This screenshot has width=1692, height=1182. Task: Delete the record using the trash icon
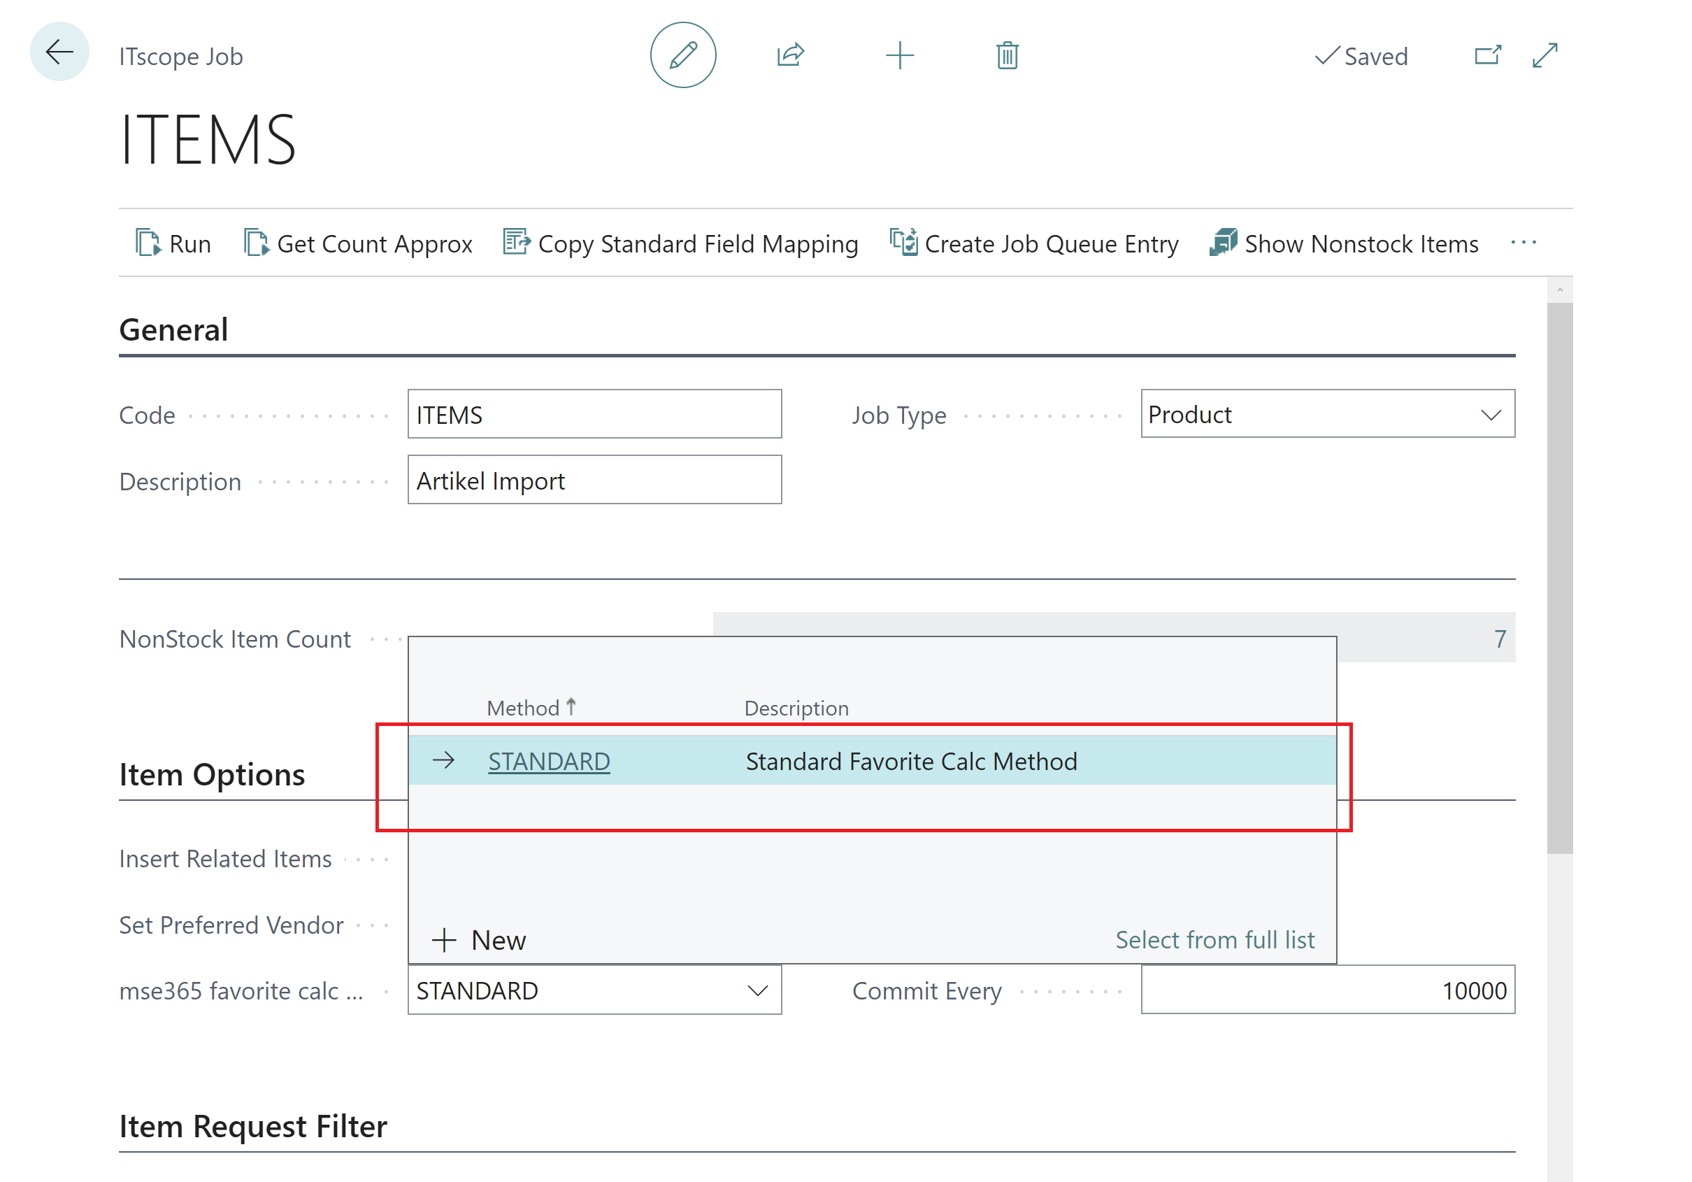click(x=1006, y=55)
